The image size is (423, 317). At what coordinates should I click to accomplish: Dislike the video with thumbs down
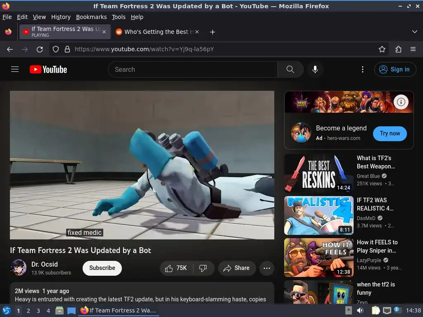click(x=203, y=268)
